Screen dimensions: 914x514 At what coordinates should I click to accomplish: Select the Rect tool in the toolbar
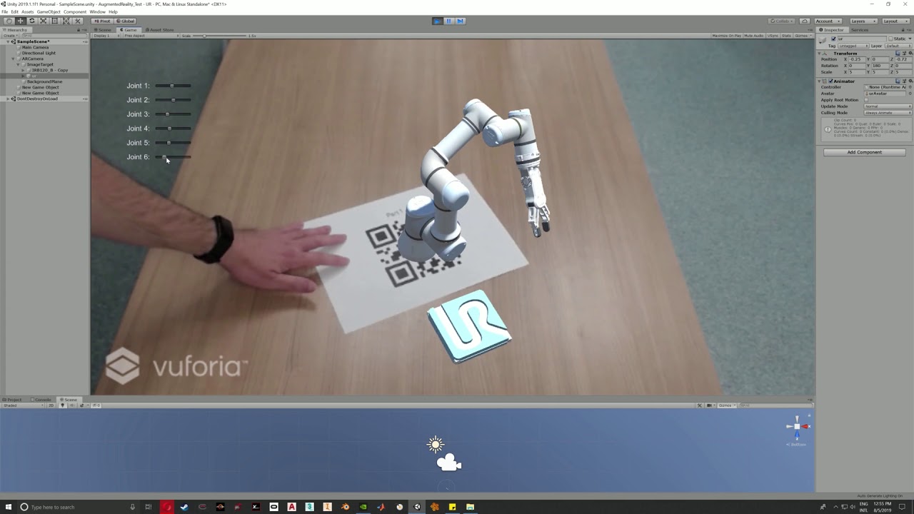point(54,21)
